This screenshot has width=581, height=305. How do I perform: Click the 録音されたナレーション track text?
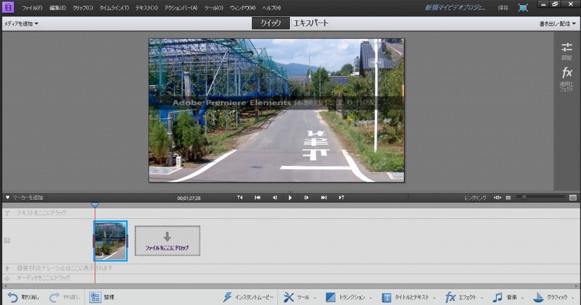click(x=65, y=268)
